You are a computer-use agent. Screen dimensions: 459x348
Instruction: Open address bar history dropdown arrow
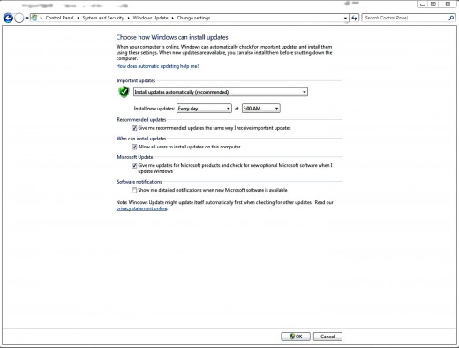[345, 18]
